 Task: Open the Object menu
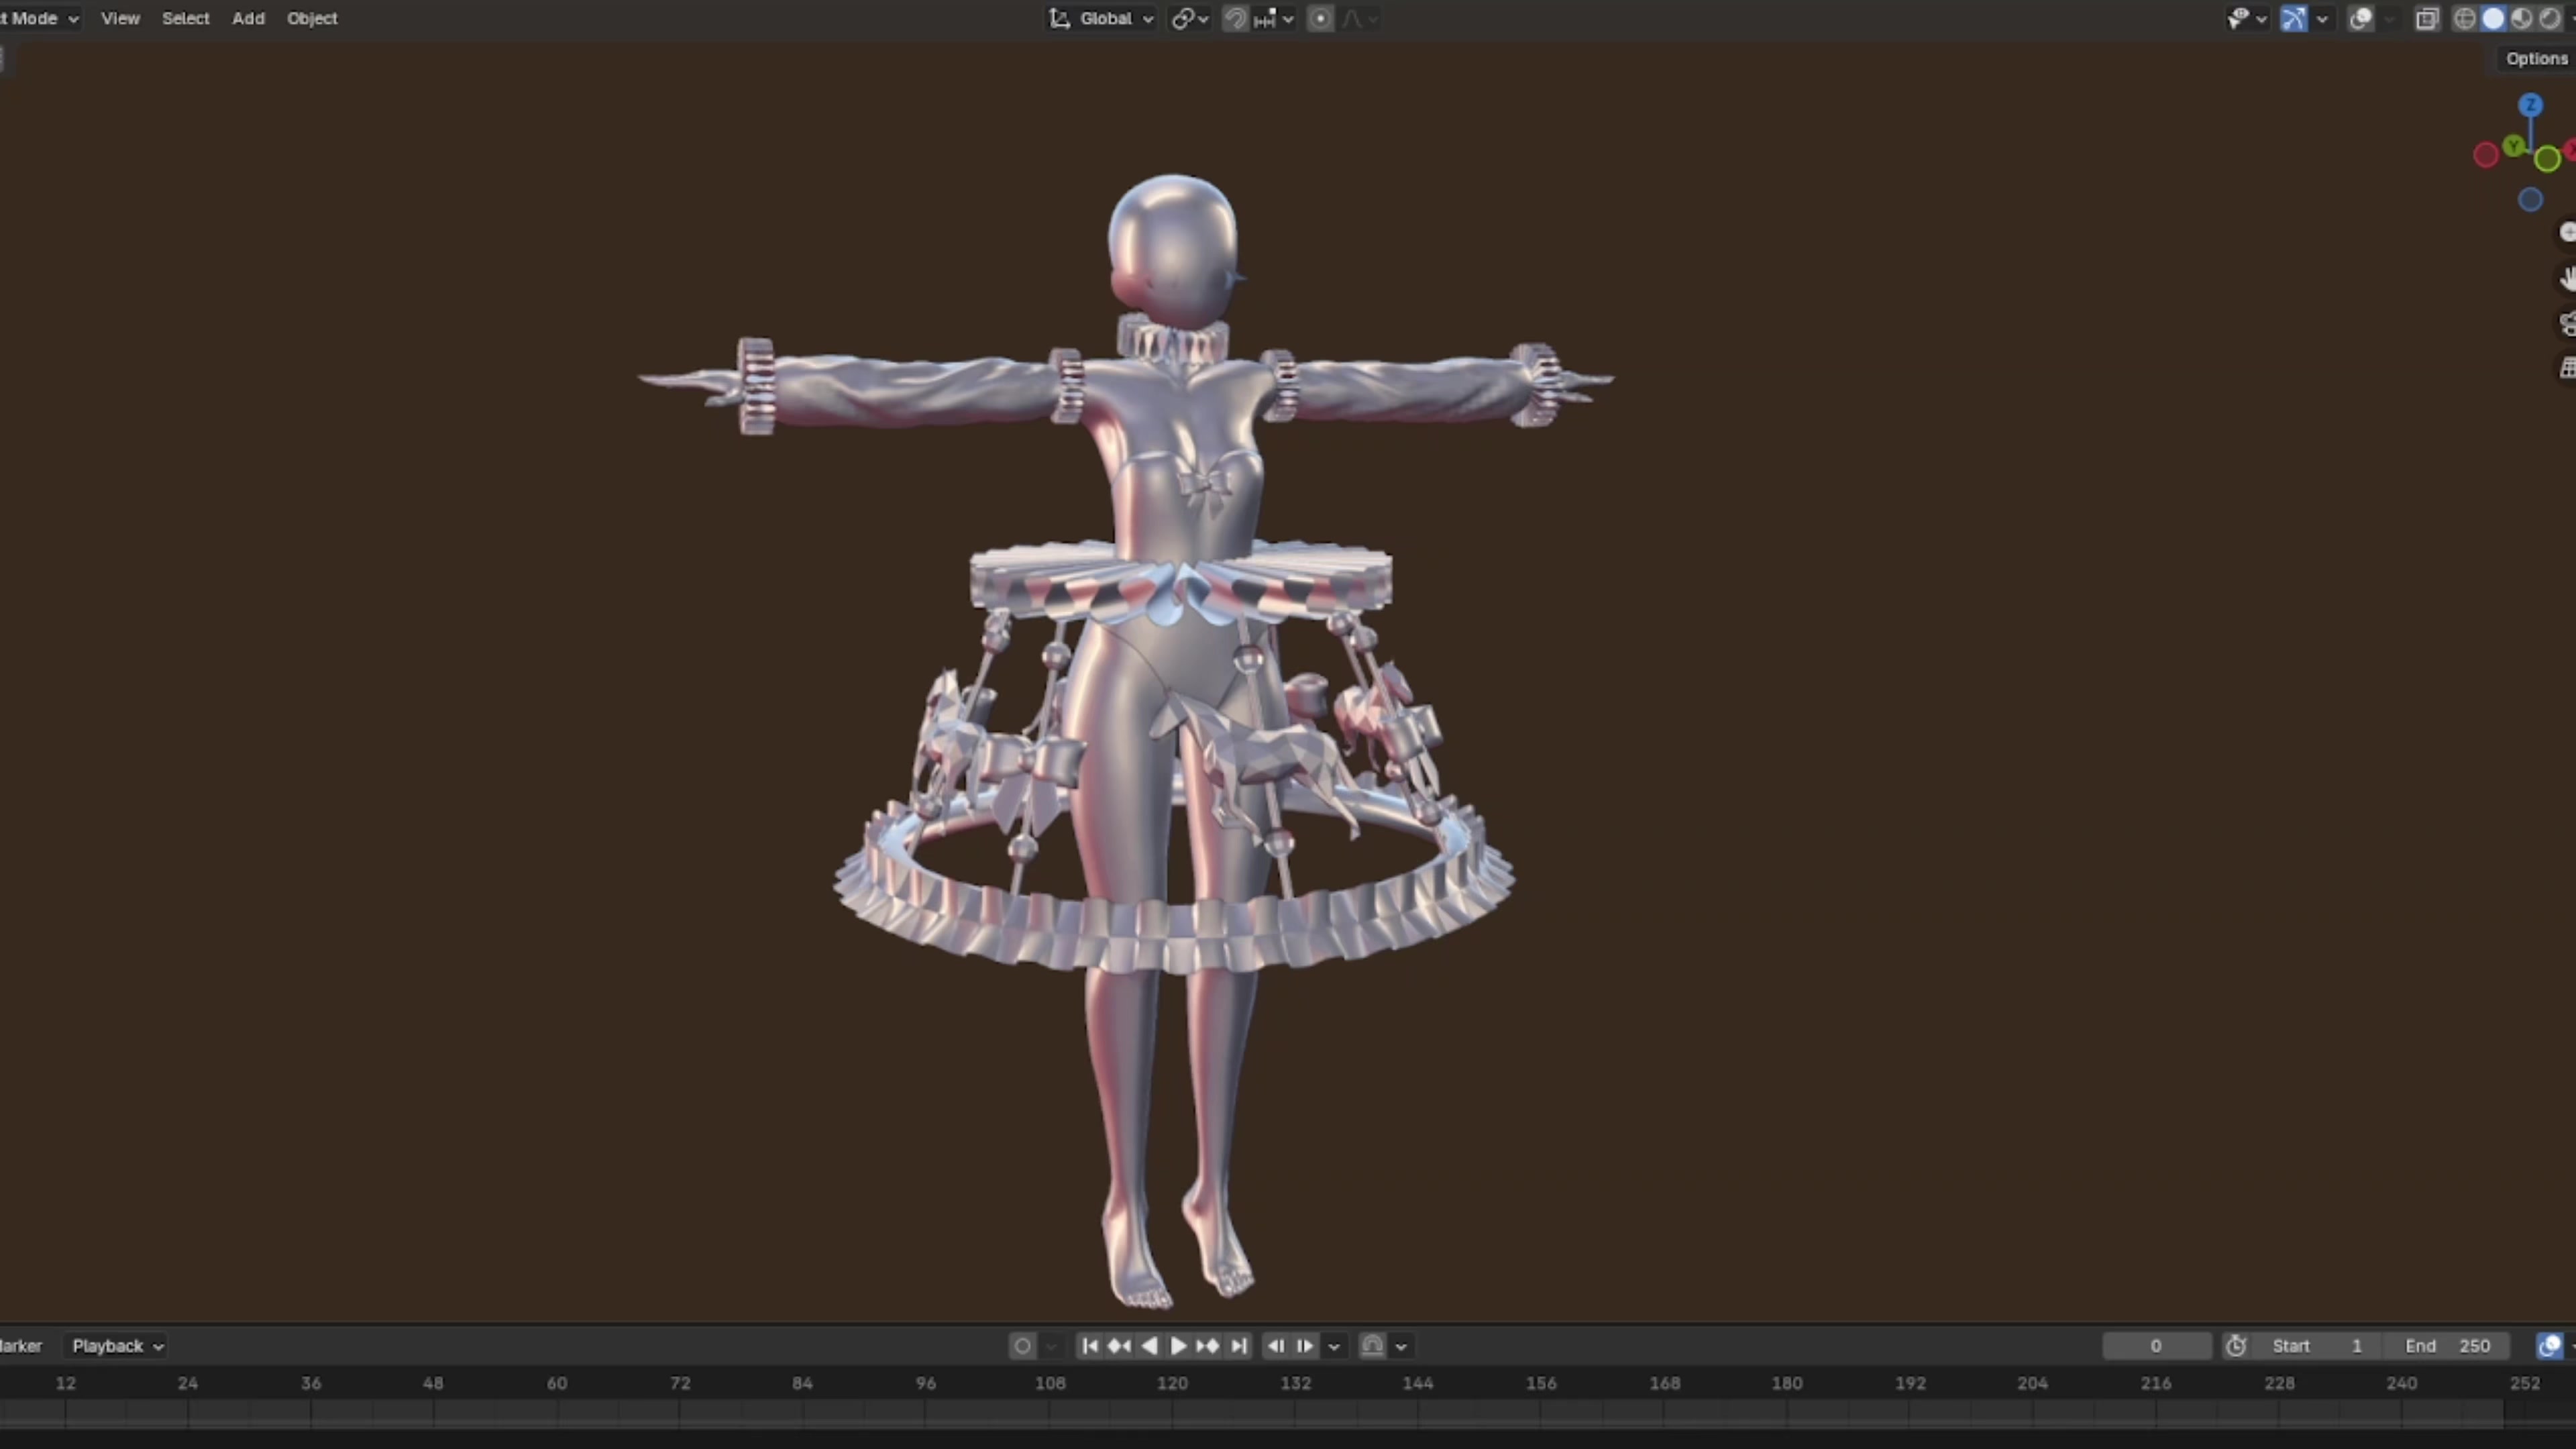click(x=312, y=18)
